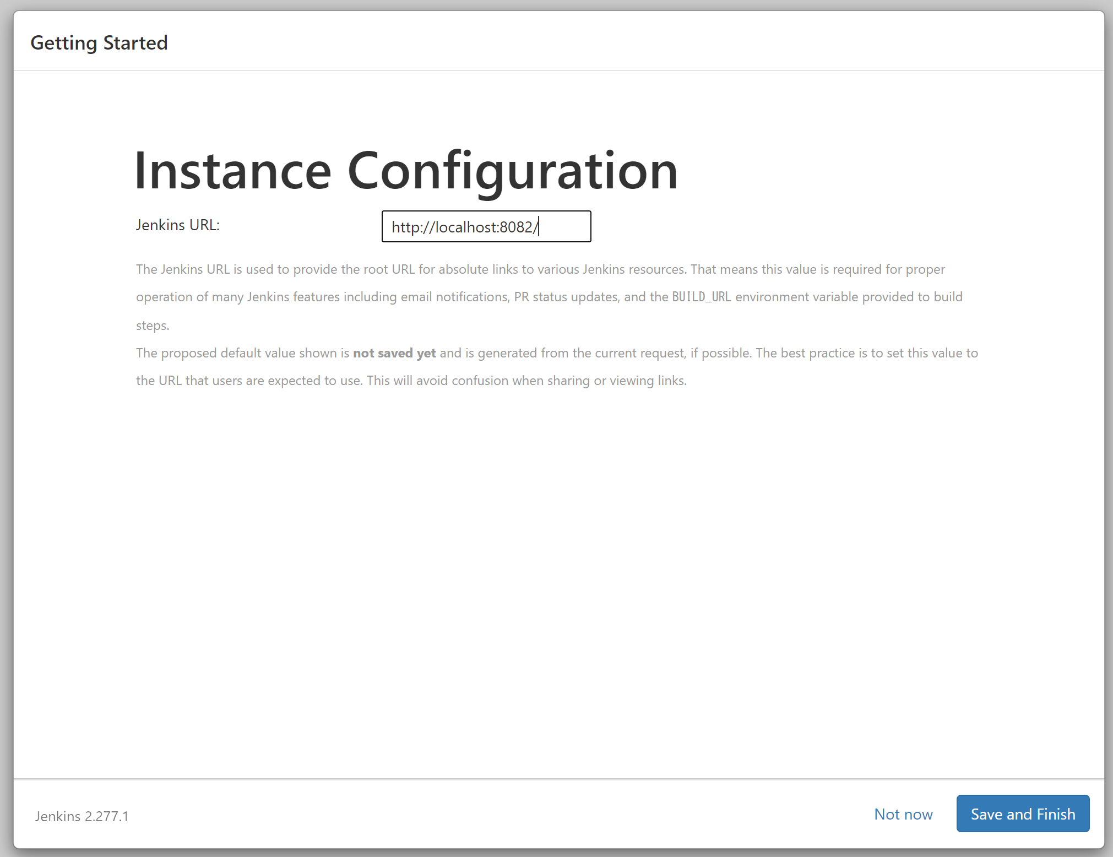Focus the Jenkins URL input field
The height and width of the screenshot is (857, 1113).
pyautogui.click(x=486, y=226)
